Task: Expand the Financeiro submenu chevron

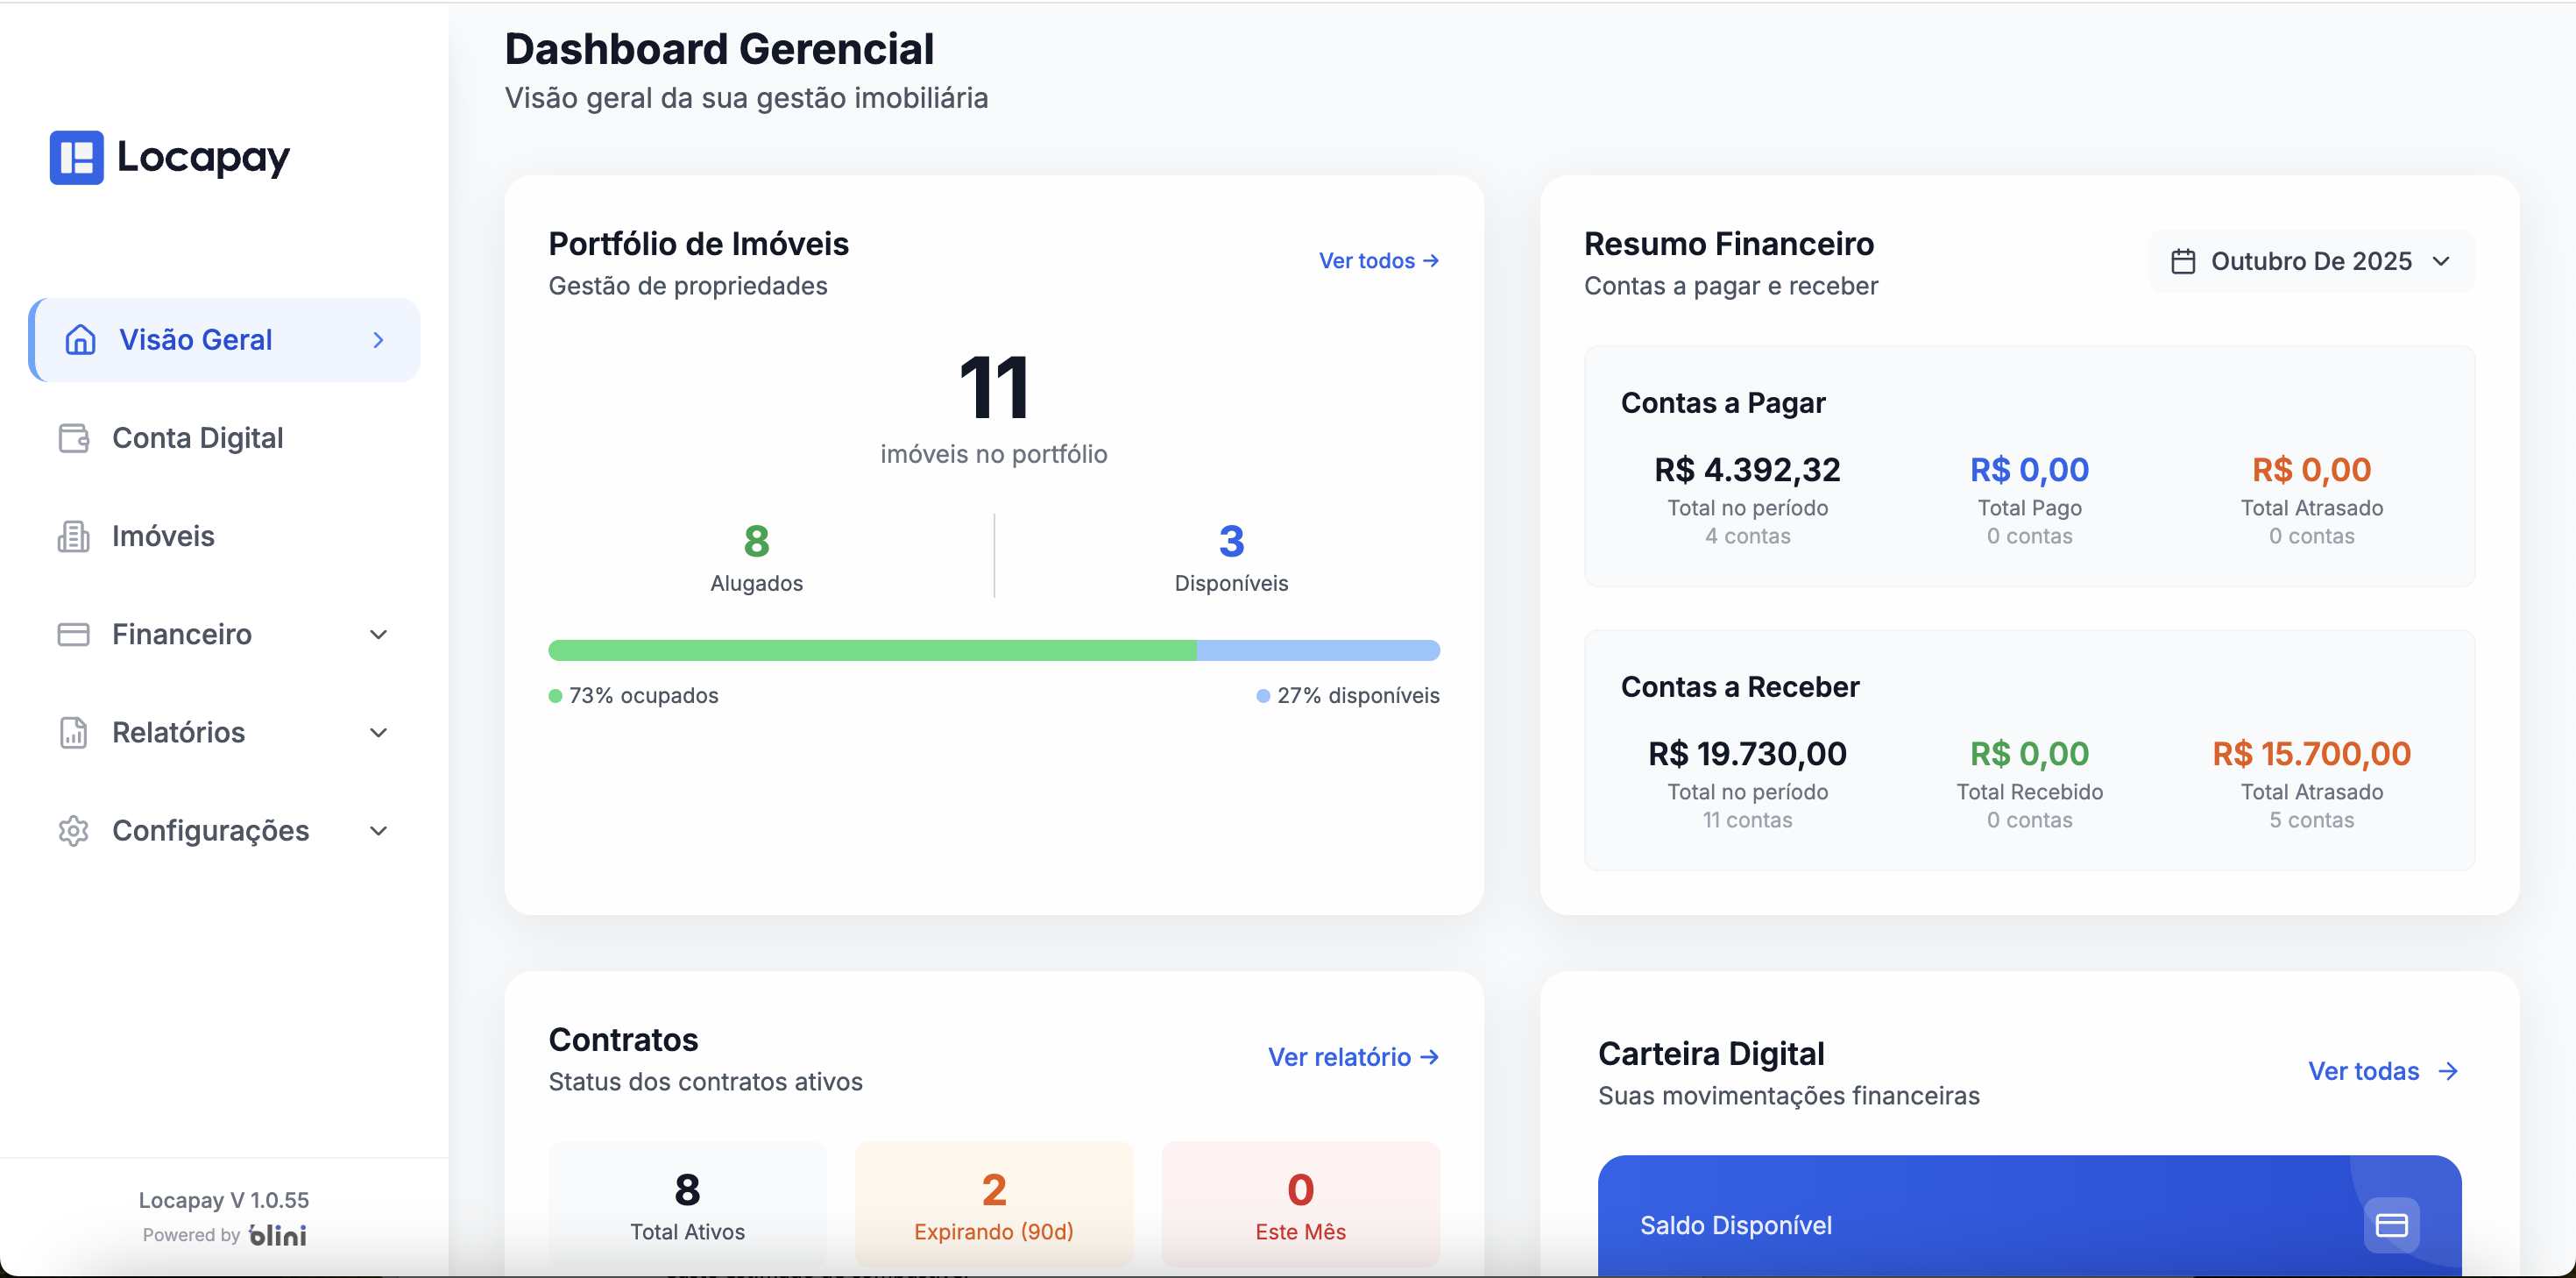Action: pos(378,635)
